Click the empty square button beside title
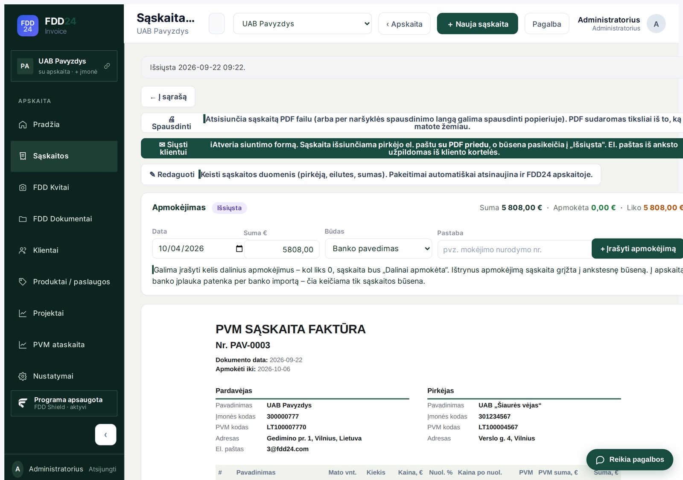683x480 pixels. [216, 24]
